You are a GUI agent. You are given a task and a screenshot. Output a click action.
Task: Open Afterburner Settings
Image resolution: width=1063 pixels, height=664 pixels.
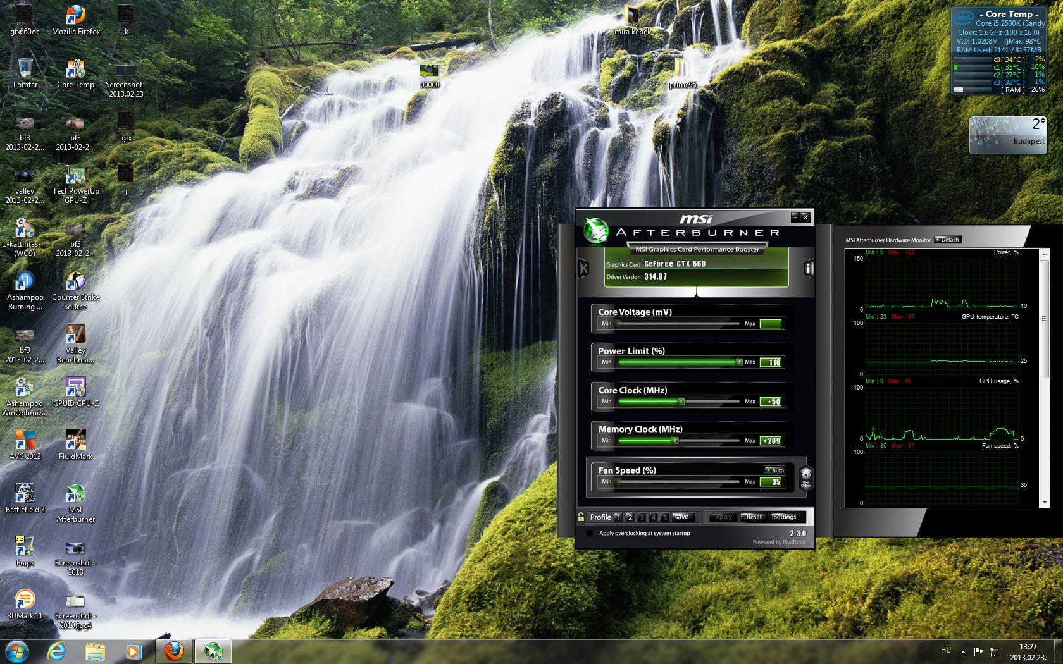point(785,517)
